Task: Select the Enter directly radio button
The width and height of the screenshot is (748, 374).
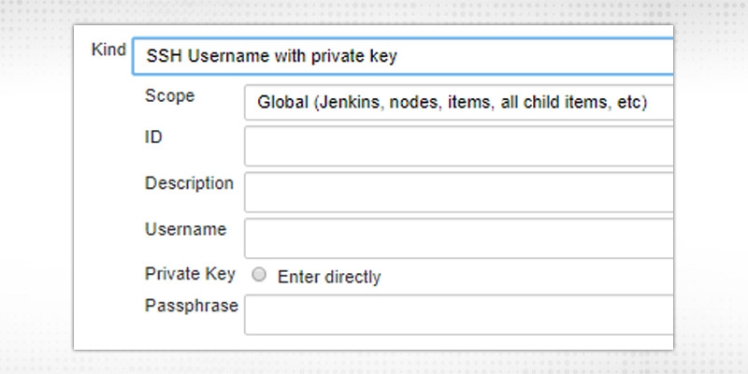Action: tap(260, 276)
